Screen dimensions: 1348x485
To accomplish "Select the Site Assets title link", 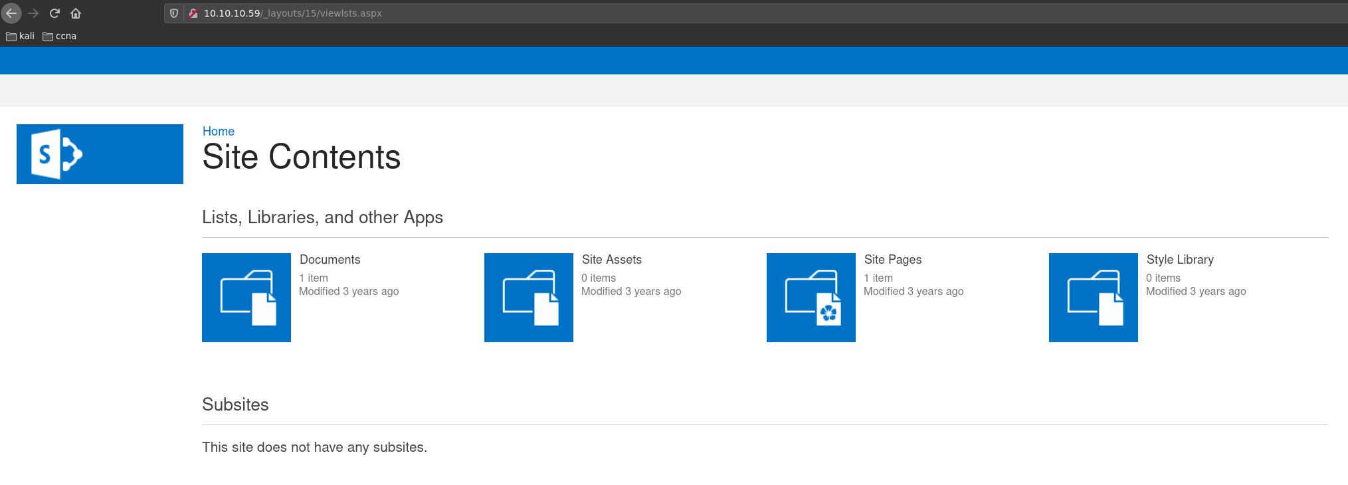I will [x=612, y=260].
